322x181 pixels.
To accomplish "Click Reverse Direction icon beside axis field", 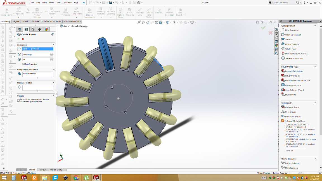I will pos(19,49).
